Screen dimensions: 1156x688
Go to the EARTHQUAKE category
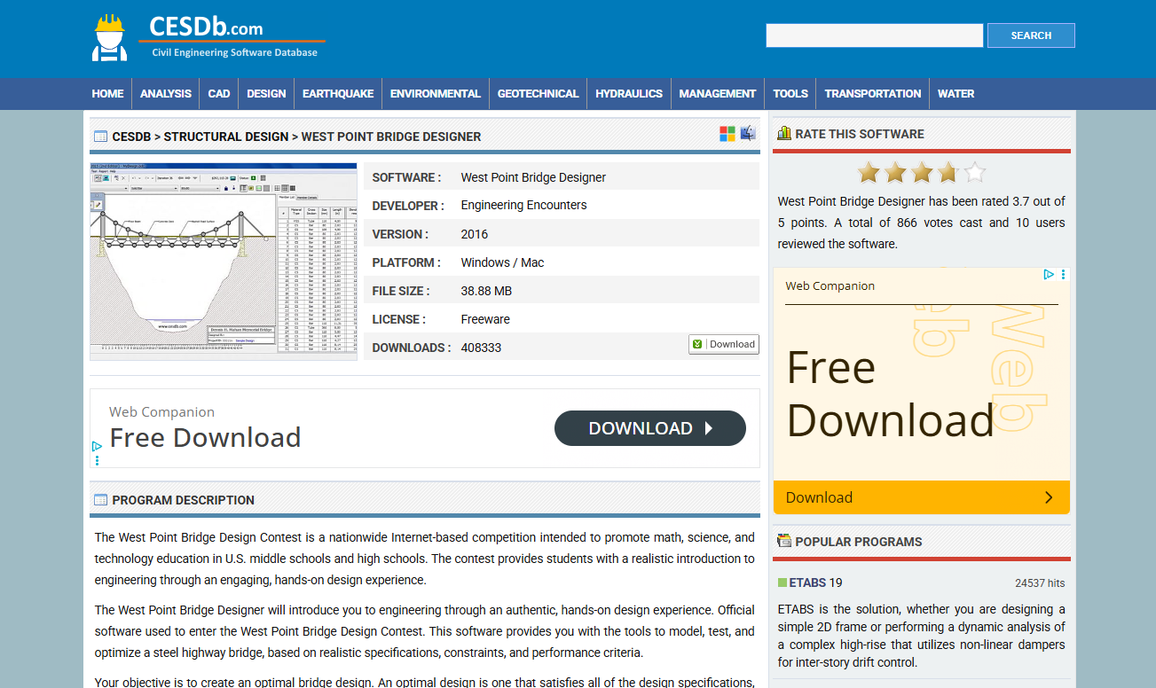pos(338,94)
